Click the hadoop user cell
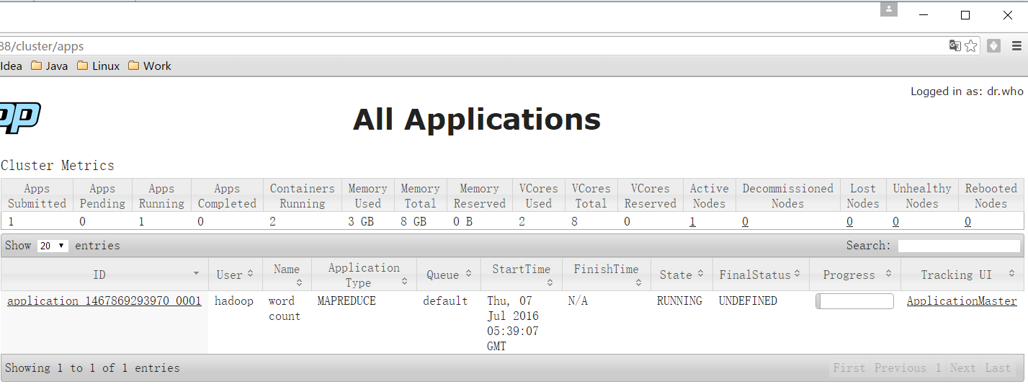This screenshot has width=1028, height=392. pyautogui.click(x=234, y=301)
